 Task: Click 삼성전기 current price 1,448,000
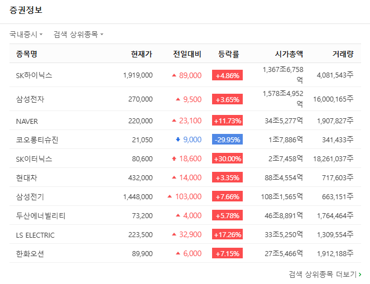138,196
